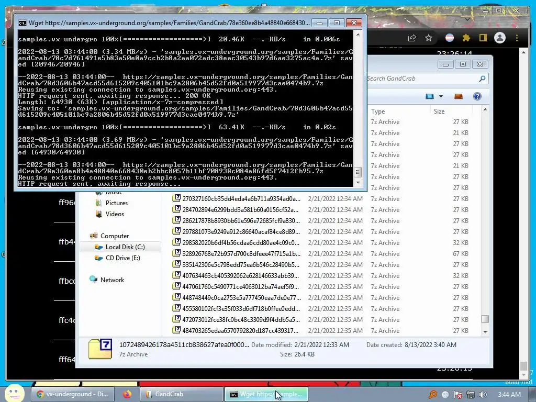
Task: Click the share page icon in Chrome toolbar
Action: (412, 38)
